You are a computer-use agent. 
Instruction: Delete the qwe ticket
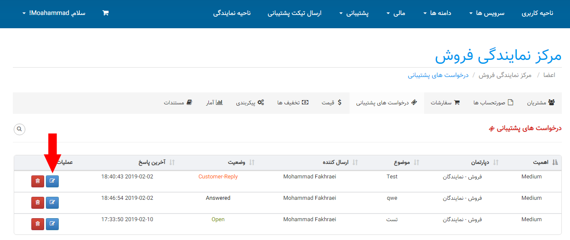click(38, 202)
